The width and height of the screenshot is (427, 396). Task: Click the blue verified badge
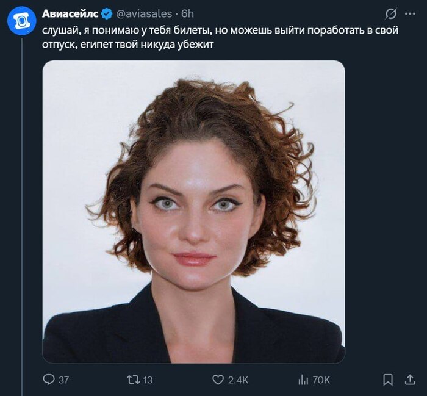point(106,13)
